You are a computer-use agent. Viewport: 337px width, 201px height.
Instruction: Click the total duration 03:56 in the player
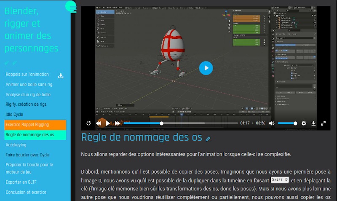click(x=260, y=123)
